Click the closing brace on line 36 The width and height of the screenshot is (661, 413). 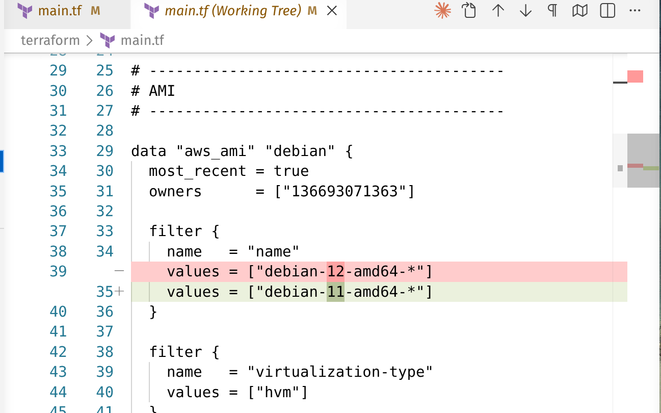(x=153, y=312)
